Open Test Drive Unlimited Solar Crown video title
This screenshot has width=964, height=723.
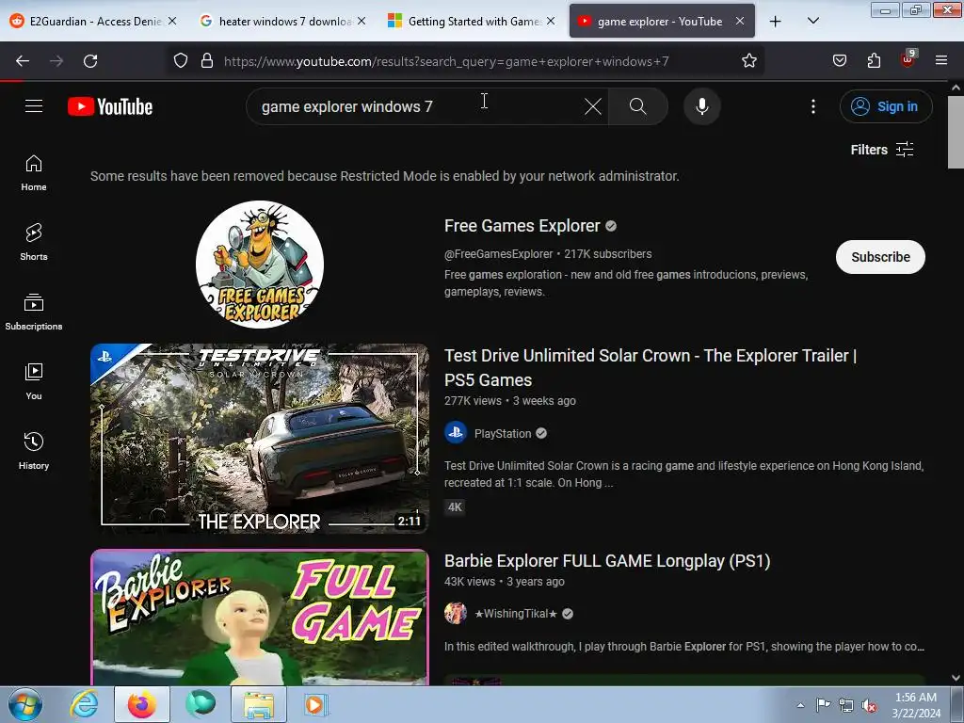point(651,368)
